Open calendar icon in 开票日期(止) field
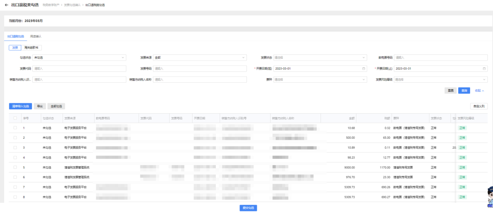Image resolution: width=493 pixels, height=212 pixels. (x=484, y=69)
